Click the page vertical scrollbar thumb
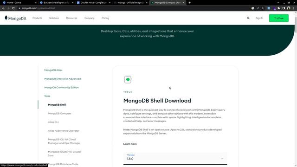This screenshot has width=297, height=167. [x=296, y=25]
